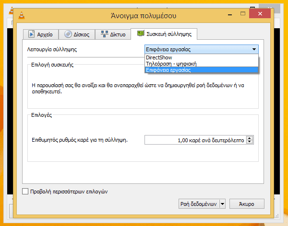
Task: Select Επιφάνεια εργασίας in the dropdown list
Action: [x=202, y=70]
